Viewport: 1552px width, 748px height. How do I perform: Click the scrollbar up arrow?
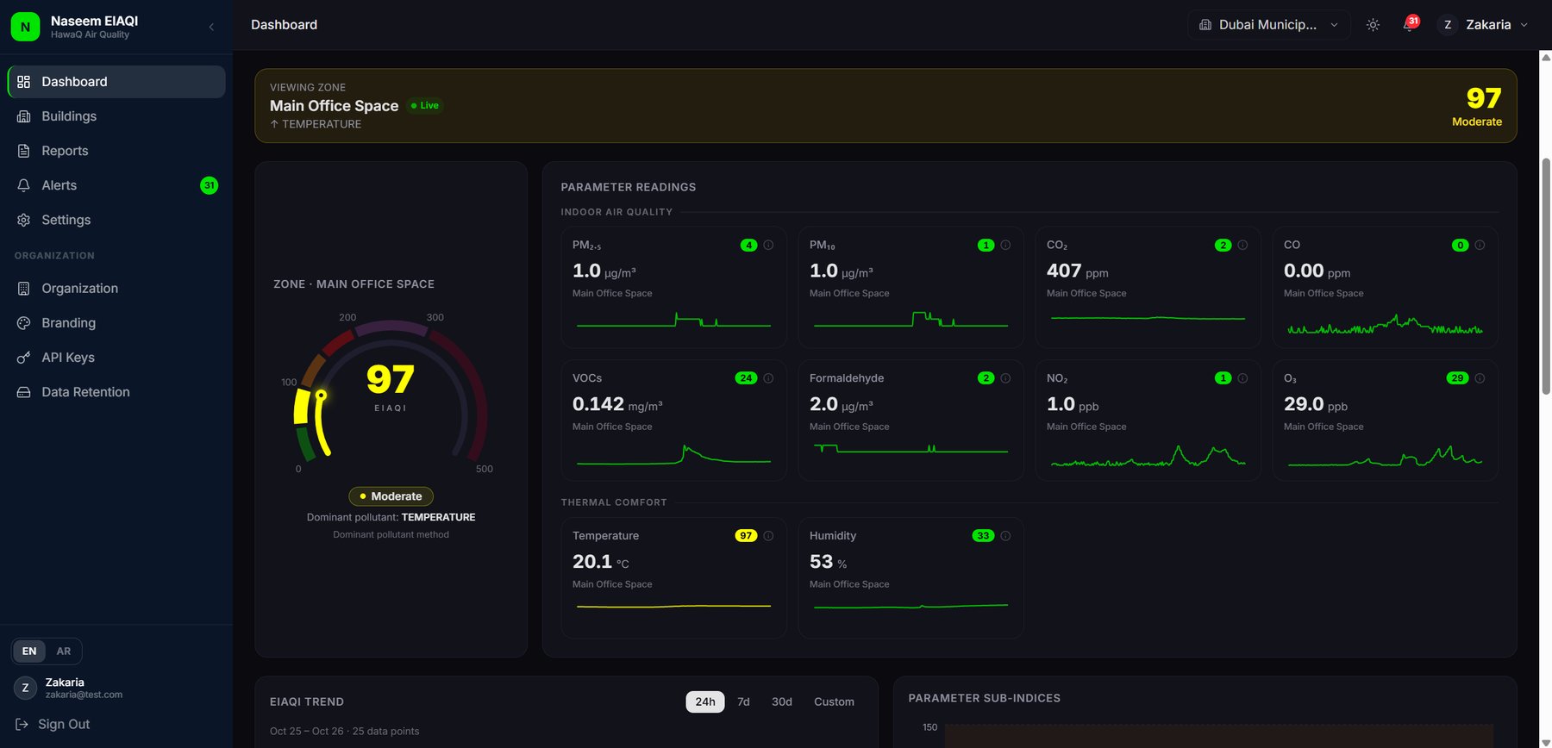tap(1546, 58)
